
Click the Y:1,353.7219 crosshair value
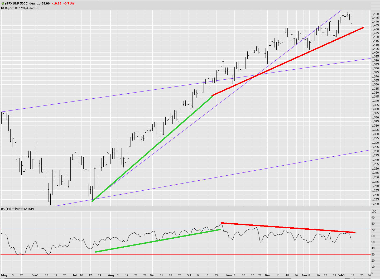click(30, 8)
